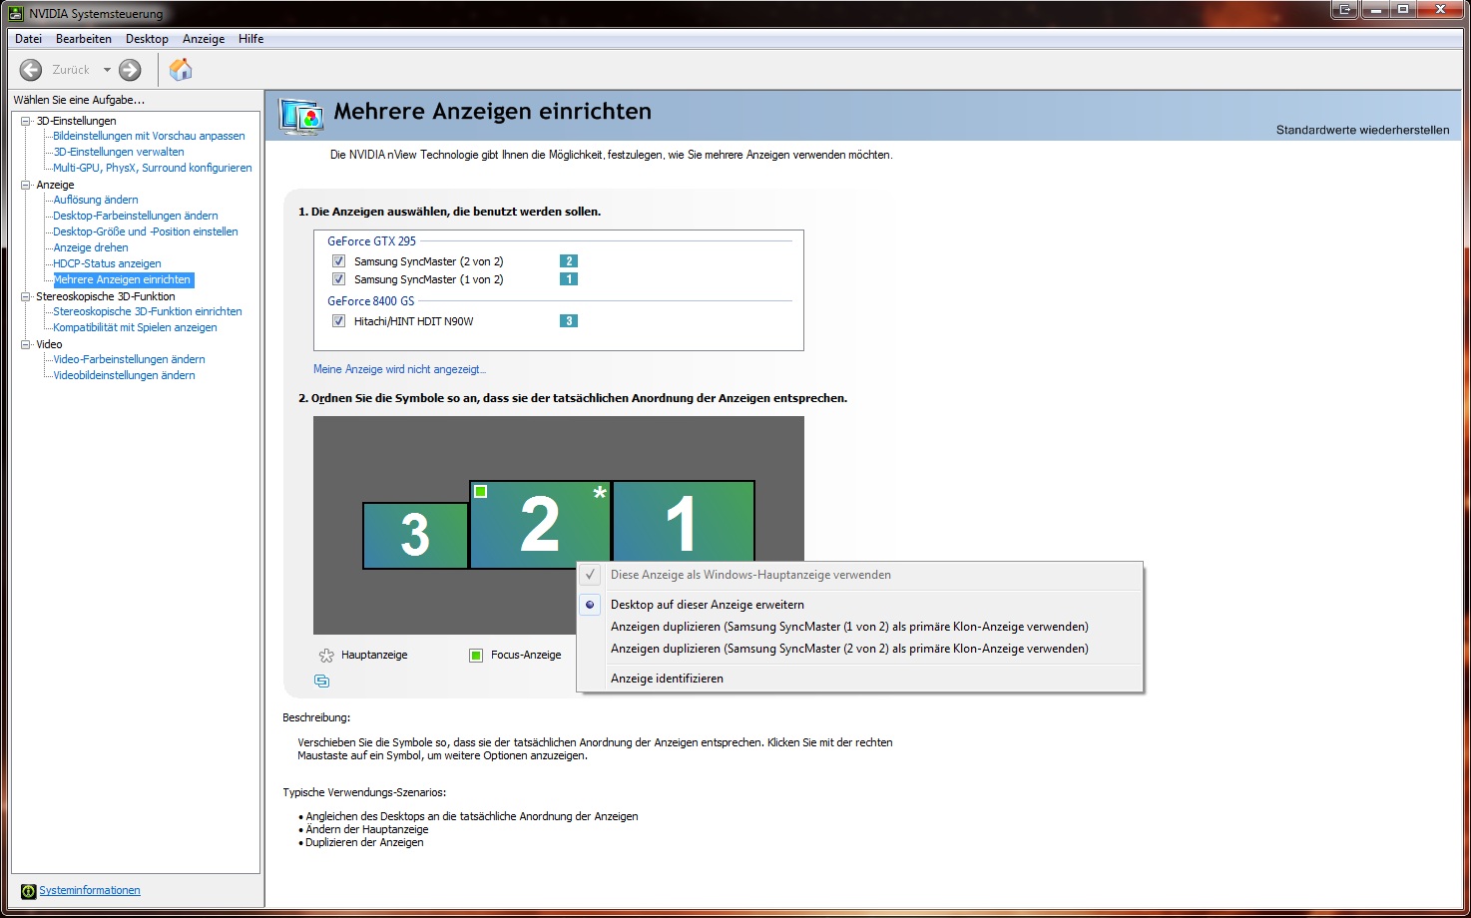Screen dimensions: 1471x918
Task: Go to the home page icon
Action: tap(181, 69)
